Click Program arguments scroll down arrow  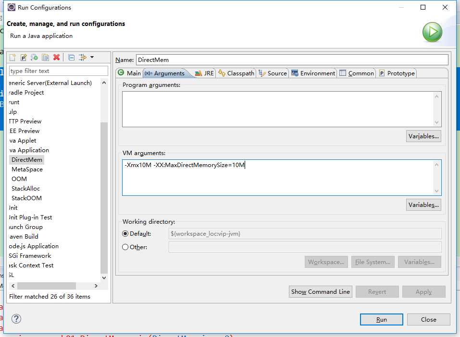[436, 122]
